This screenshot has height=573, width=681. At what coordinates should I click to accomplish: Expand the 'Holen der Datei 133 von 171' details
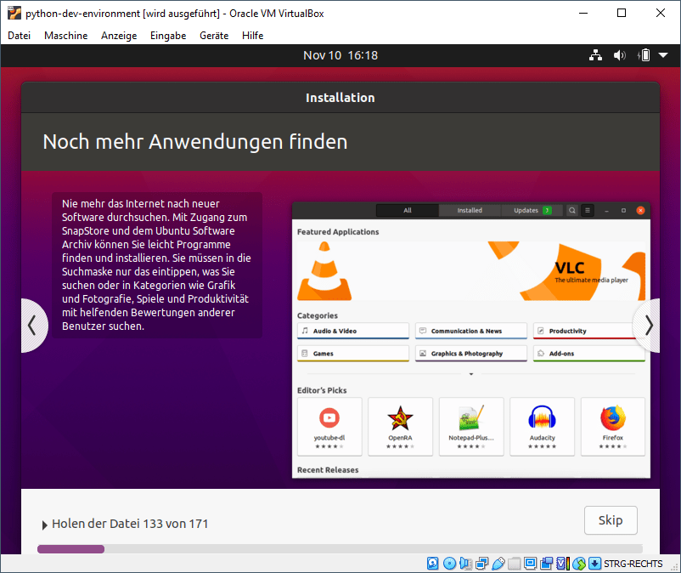pyautogui.click(x=45, y=524)
